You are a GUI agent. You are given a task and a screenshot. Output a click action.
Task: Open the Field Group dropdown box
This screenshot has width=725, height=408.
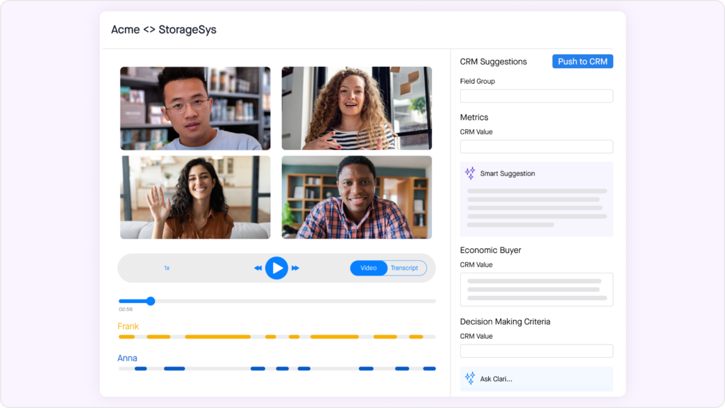(536, 96)
